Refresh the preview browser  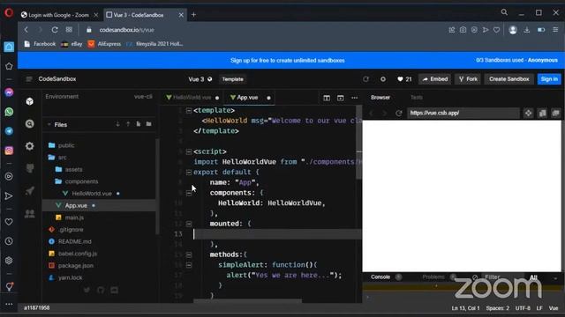(x=398, y=113)
